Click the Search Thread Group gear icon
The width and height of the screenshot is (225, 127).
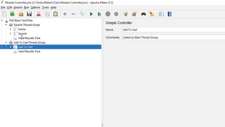pyautogui.click(x=11, y=25)
